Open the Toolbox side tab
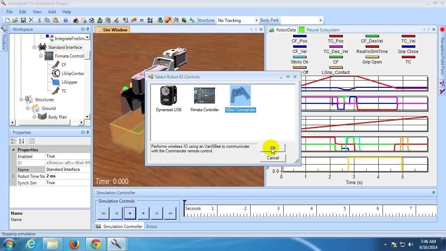This screenshot has height=251, width=446. tap(3, 38)
